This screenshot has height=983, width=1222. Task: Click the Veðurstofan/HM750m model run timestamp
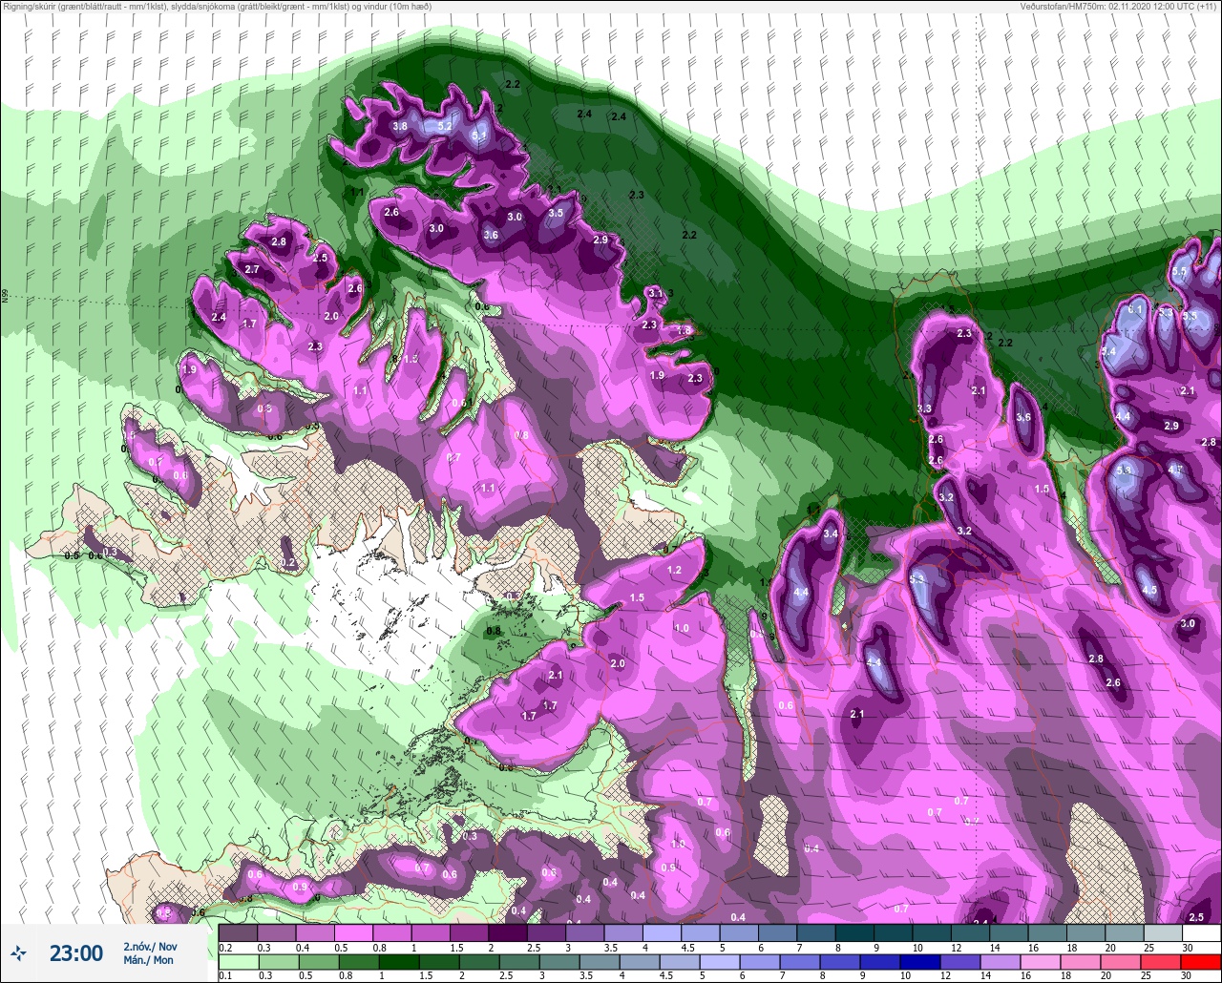[1118, 8]
